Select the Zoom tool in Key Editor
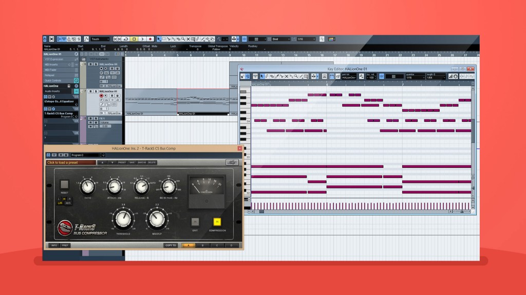Image resolution: width=526 pixels, height=295 pixels. click(296, 77)
